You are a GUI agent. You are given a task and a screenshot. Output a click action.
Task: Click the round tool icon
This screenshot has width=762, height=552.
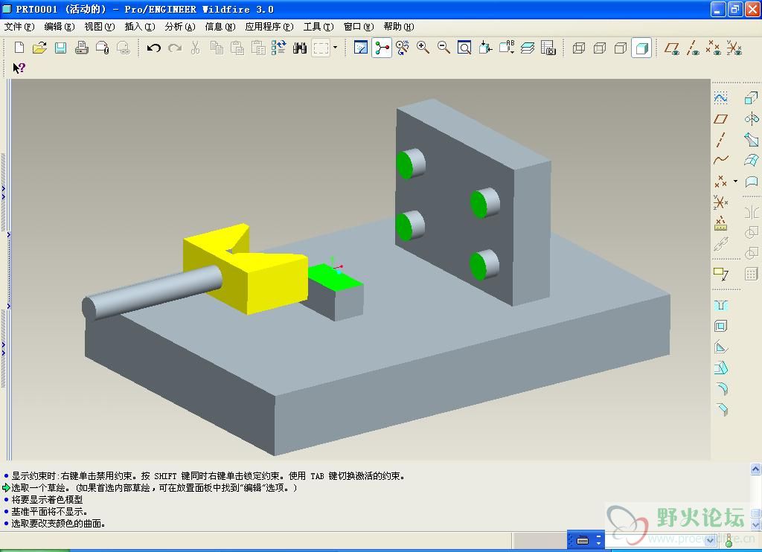tap(722, 388)
